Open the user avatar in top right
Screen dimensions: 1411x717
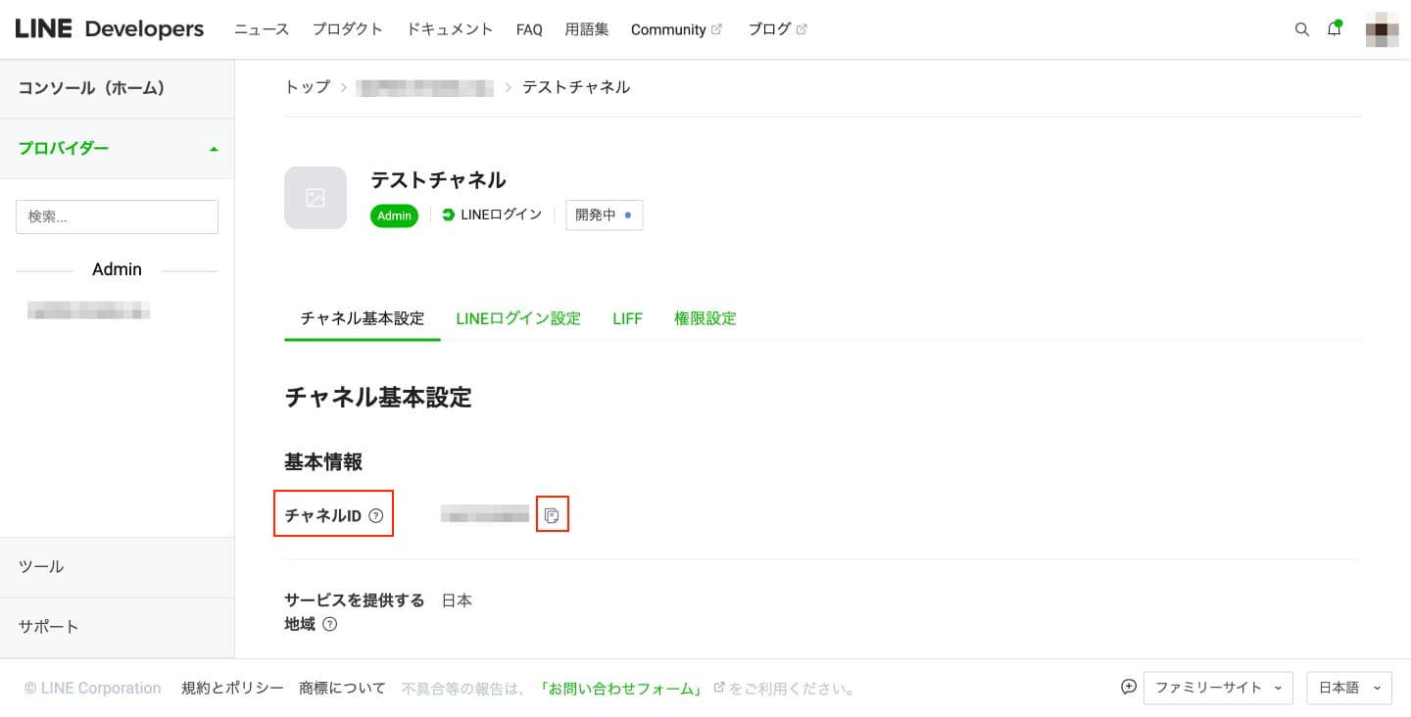pyautogui.click(x=1383, y=29)
